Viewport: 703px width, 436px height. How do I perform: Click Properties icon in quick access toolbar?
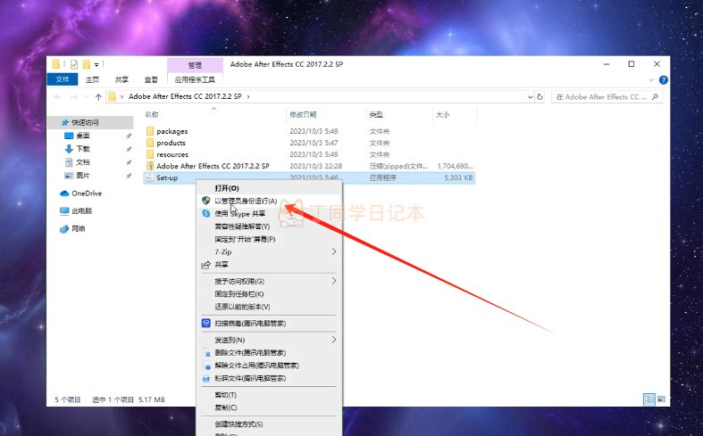pyautogui.click(x=74, y=64)
